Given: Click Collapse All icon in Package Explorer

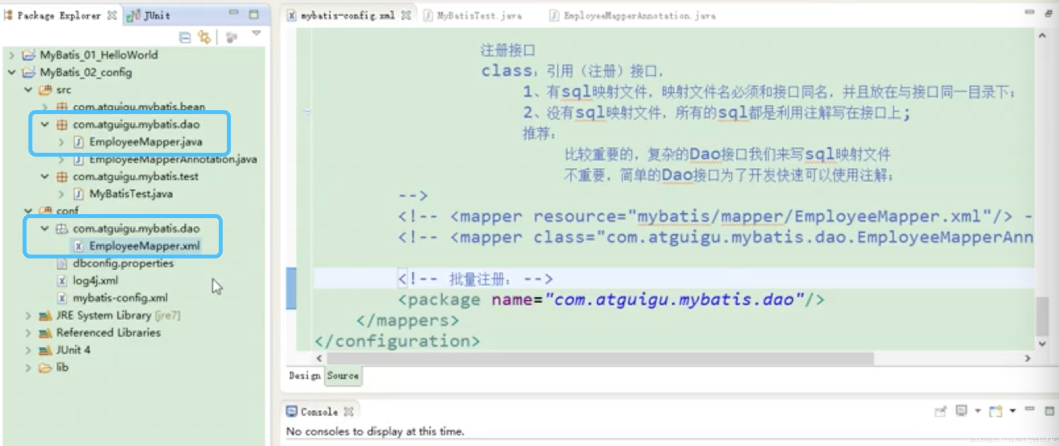Looking at the screenshot, I should point(185,38).
